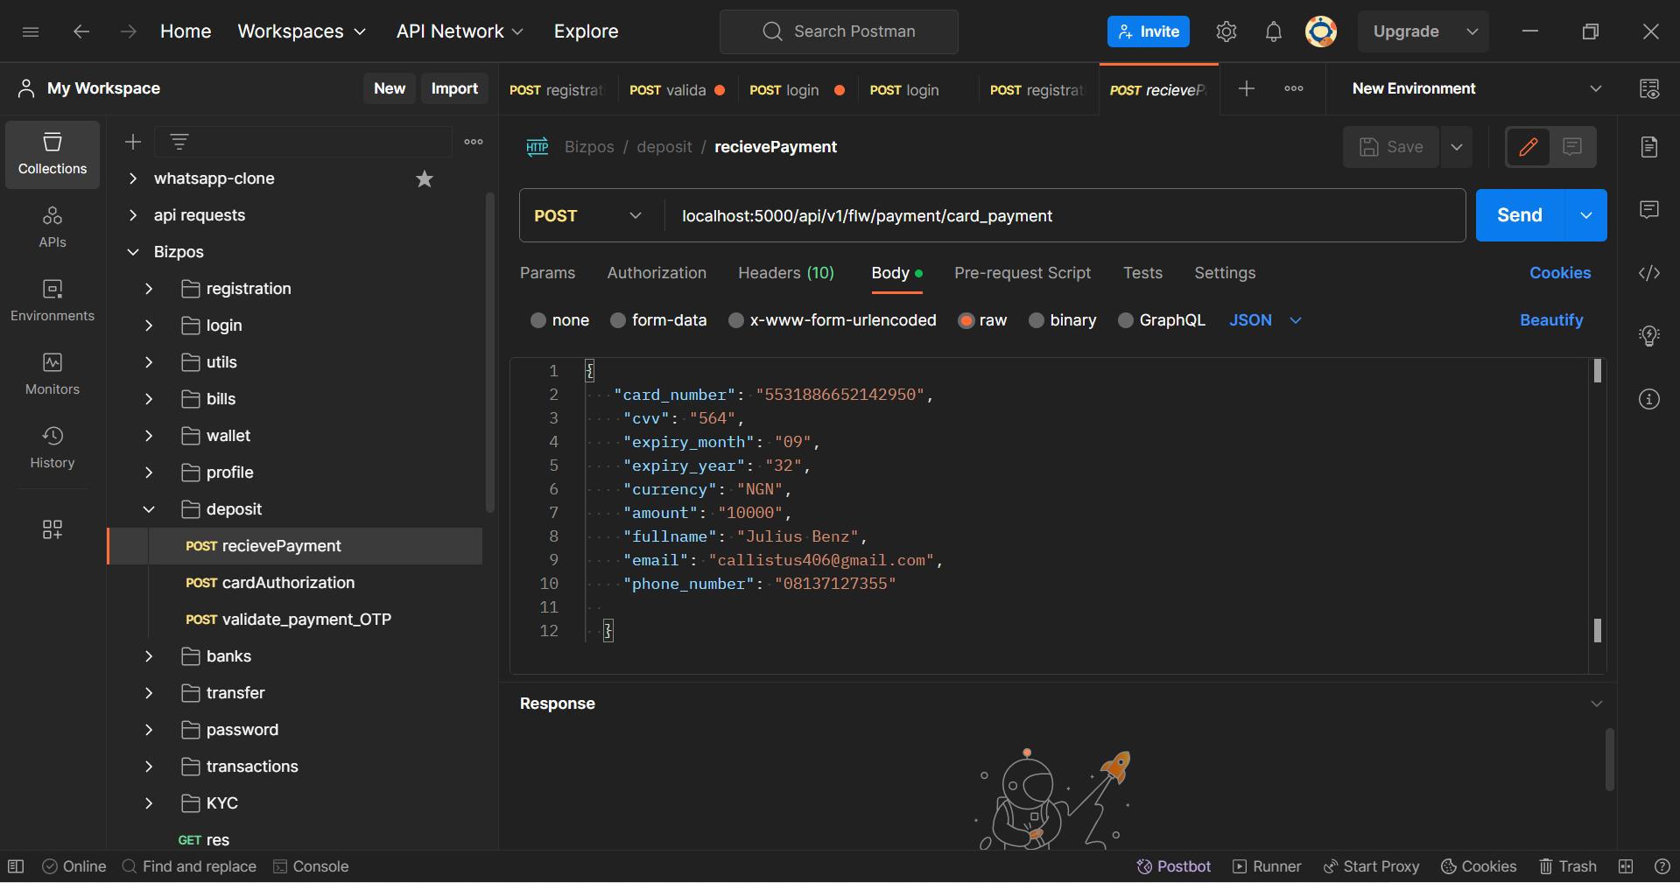Open the Workspaces dropdown

pyautogui.click(x=302, y=32)
